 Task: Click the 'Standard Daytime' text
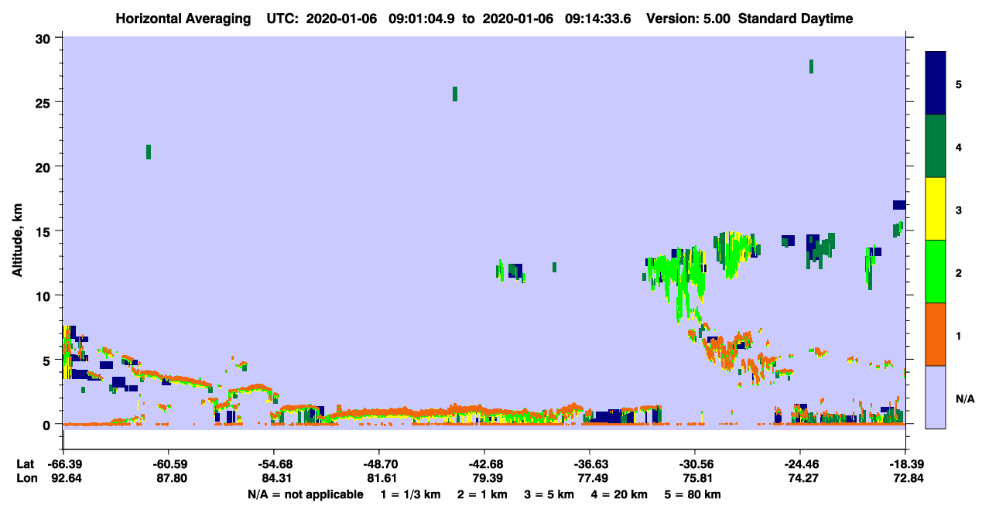pyautogui.click(x=796, y=19)
